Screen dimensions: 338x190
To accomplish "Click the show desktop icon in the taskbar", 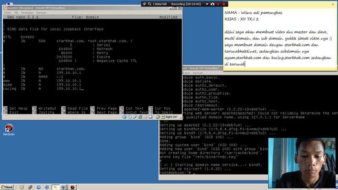I will (30, 187).
